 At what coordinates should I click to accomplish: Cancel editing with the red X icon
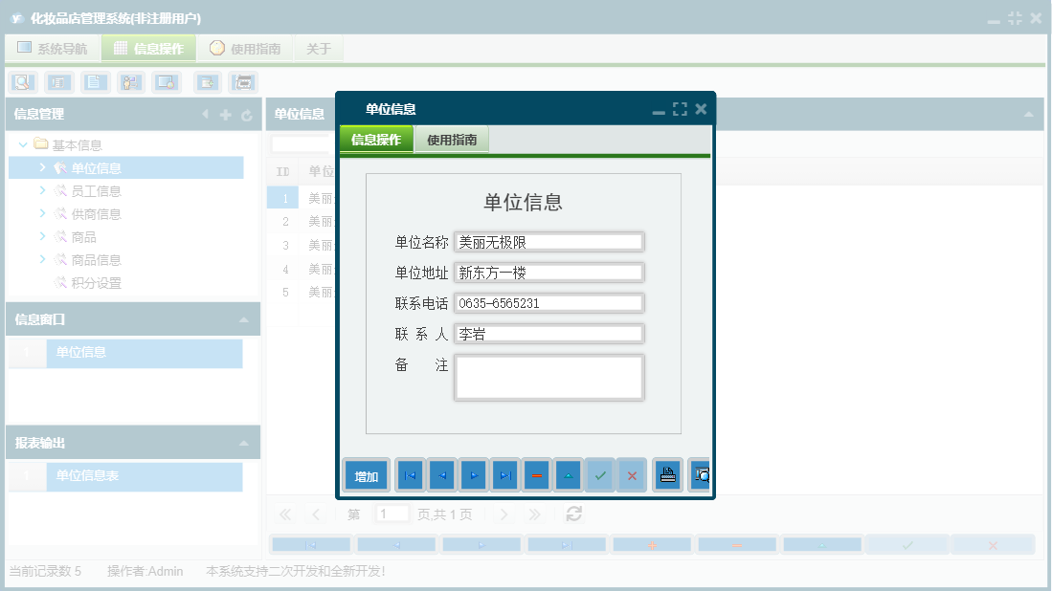coord(632,474)
